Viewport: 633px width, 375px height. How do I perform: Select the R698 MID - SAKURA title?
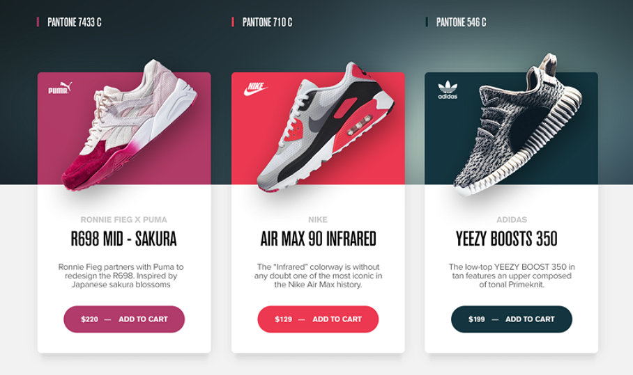[x=124, y=239]
